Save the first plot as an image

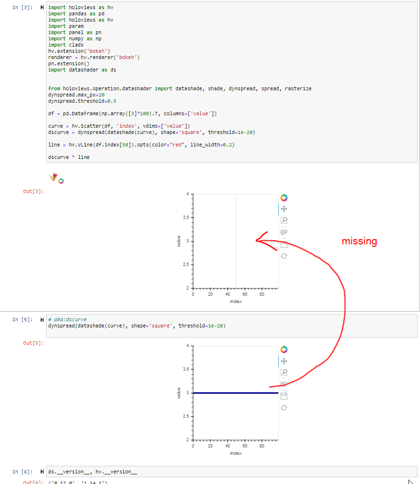tap(284, 244)
